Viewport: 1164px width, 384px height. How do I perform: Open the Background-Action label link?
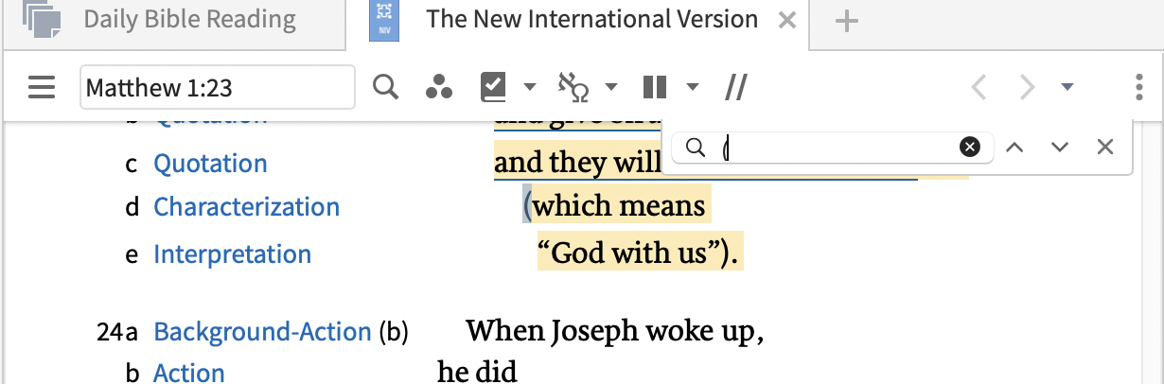[x=262, y=332]
